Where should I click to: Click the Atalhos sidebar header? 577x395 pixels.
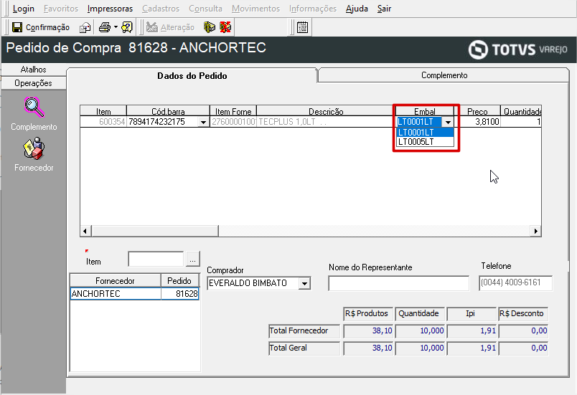[x=34, y=70]
